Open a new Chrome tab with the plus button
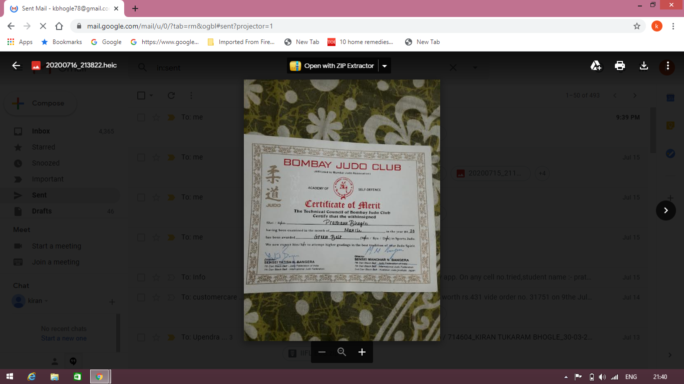Screen dimensions: 684x384 (x=135, y=8)
